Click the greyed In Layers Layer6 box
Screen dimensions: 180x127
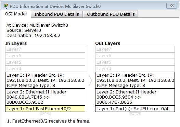coord(45,56)
